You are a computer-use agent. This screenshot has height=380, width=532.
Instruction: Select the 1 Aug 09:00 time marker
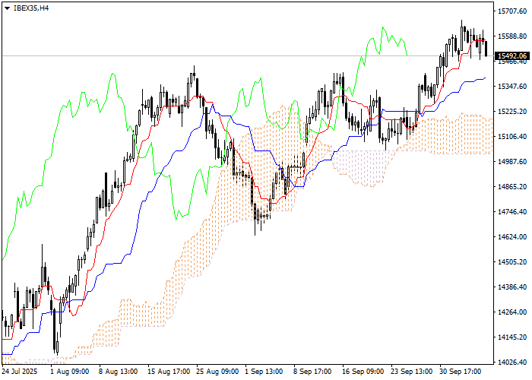click(69, 372)
